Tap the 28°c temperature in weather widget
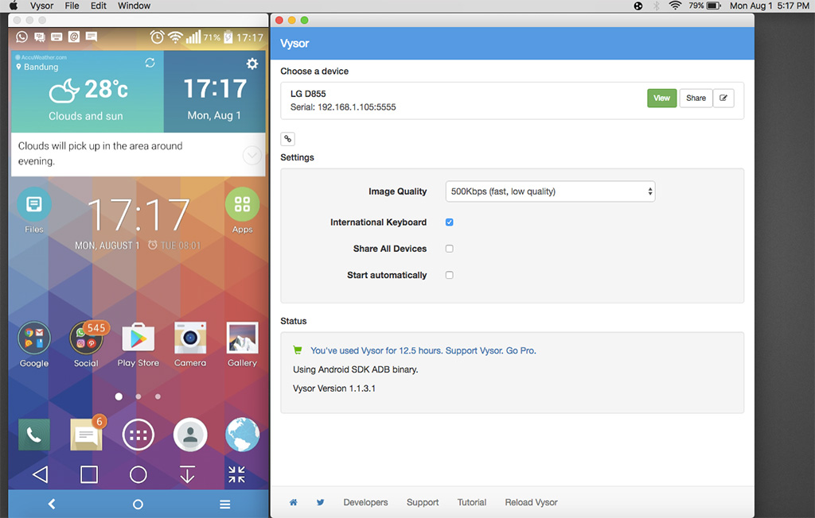The width and height of the screenshot is (815, 518). (106, 89)
